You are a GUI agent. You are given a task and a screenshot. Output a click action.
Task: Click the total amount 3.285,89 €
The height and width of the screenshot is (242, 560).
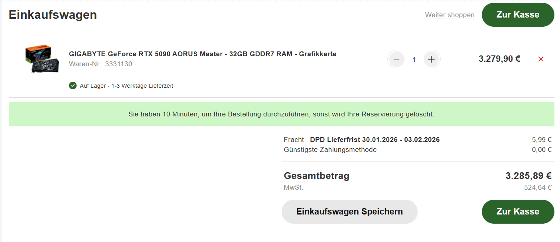(x=528, y=176)
